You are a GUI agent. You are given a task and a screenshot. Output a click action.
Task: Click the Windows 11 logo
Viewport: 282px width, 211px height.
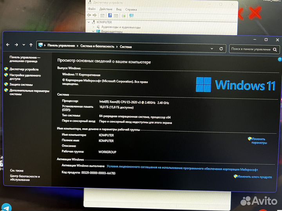(236, 85)
